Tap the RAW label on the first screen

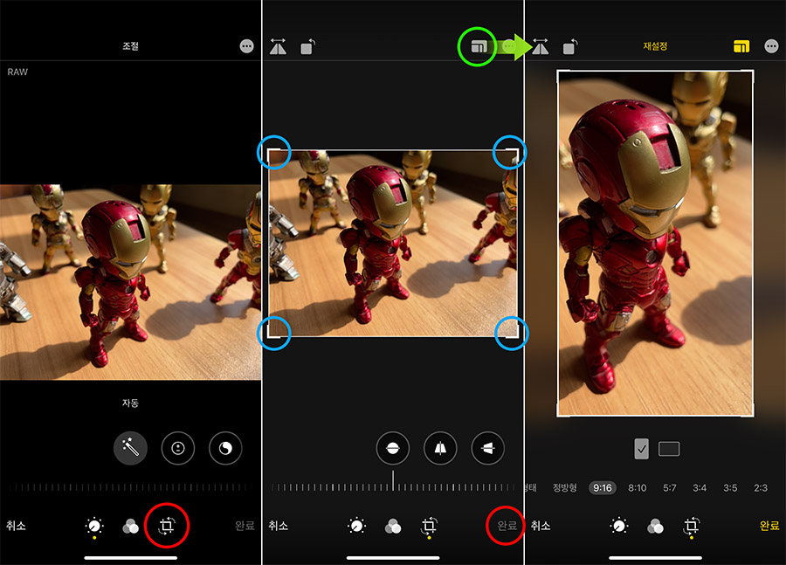[x=17, y=72]
